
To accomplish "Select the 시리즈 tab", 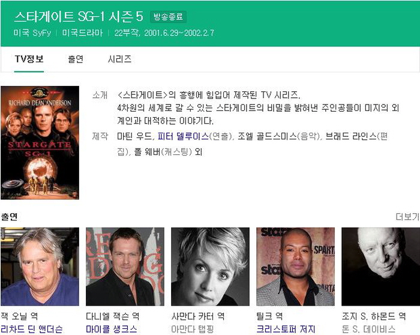I will 119,59.
